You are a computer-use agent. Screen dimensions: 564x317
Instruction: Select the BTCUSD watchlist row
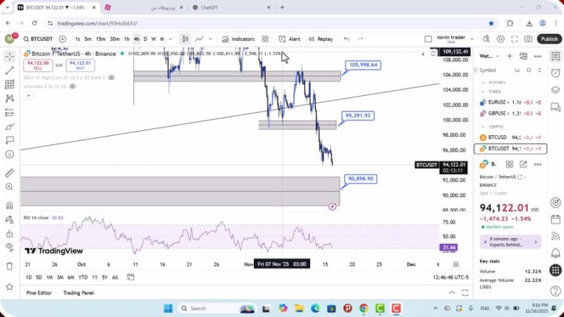510,137
